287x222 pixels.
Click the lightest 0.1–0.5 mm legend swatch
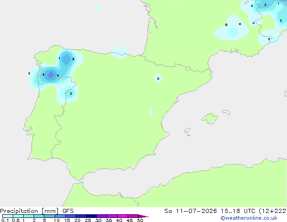coord(8,216)
